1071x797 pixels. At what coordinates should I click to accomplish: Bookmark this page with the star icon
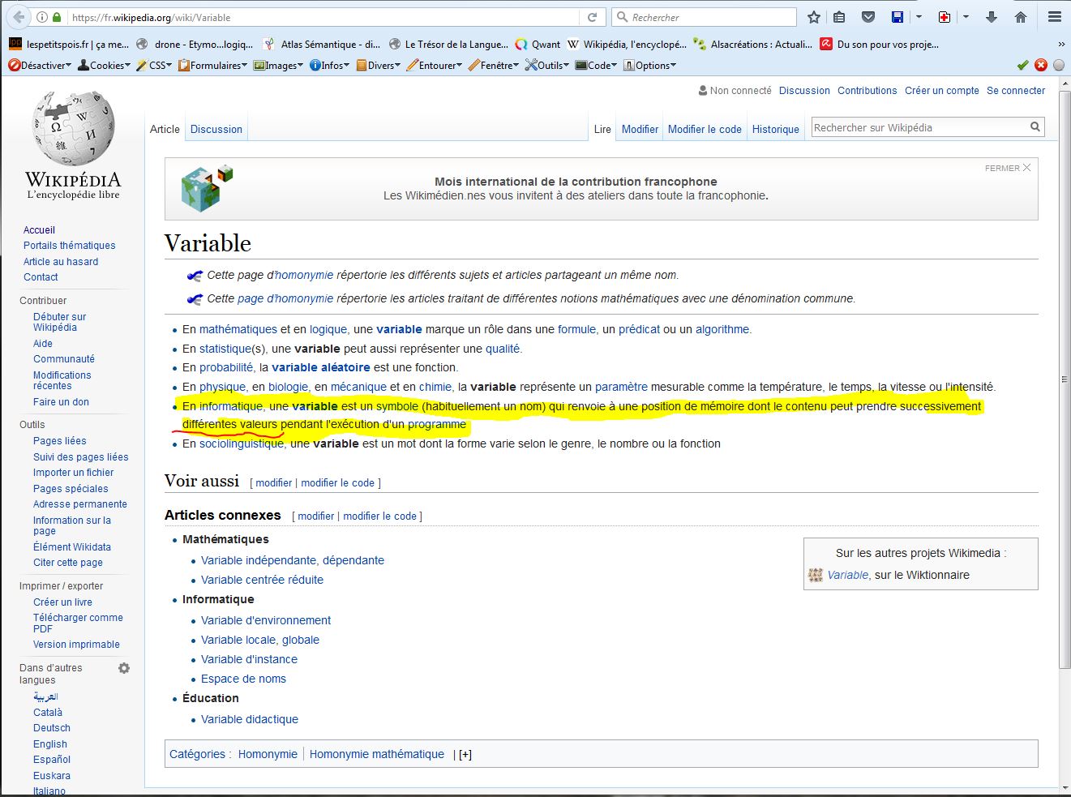(x=814, y=17)
